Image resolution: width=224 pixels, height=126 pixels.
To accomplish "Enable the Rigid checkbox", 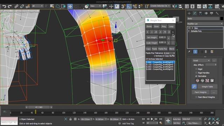I will click(196, 69).
